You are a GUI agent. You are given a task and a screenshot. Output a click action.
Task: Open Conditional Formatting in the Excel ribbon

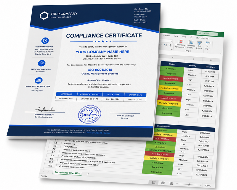[x=180, y=44]
